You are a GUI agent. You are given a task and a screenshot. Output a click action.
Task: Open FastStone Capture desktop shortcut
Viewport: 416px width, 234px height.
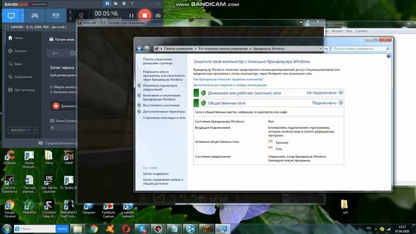109,211
